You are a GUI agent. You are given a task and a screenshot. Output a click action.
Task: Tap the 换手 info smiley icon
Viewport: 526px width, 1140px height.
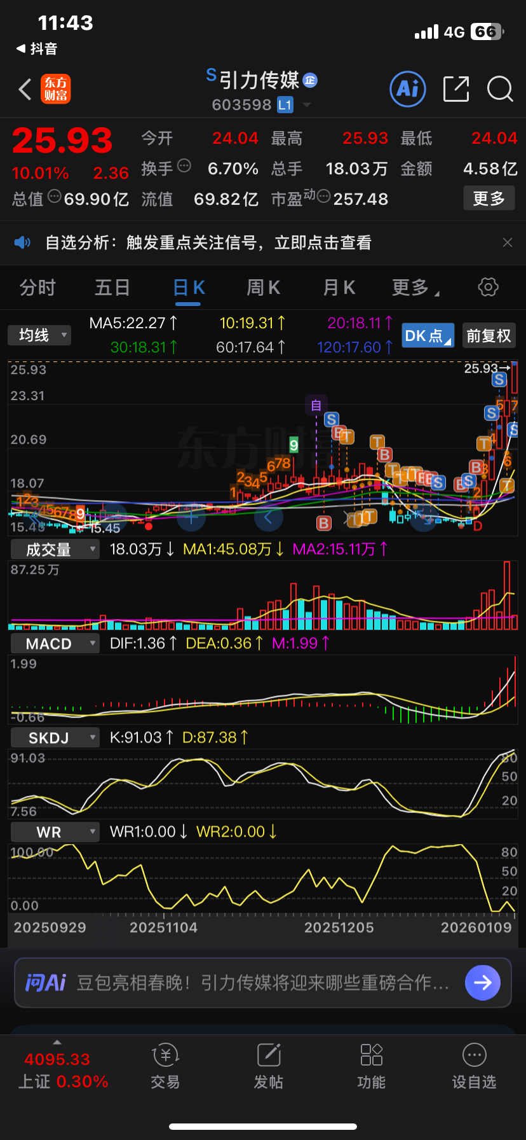coord(184,166)
